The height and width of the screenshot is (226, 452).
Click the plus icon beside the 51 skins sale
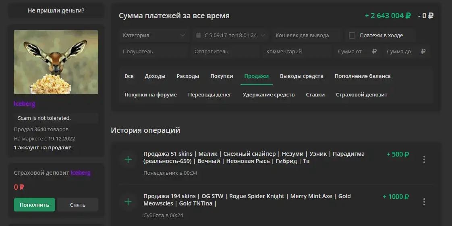128,159
